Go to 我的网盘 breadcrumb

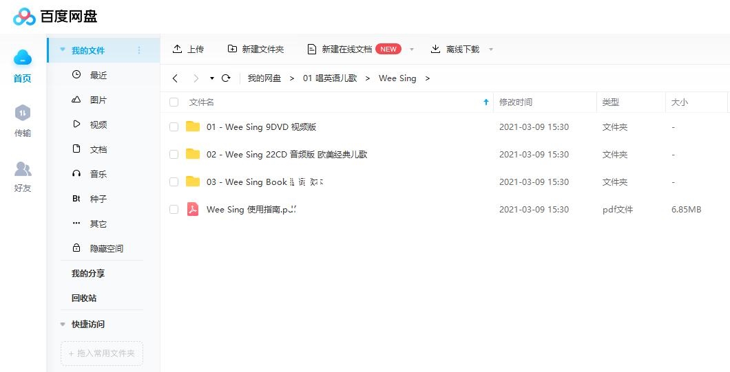264,78
